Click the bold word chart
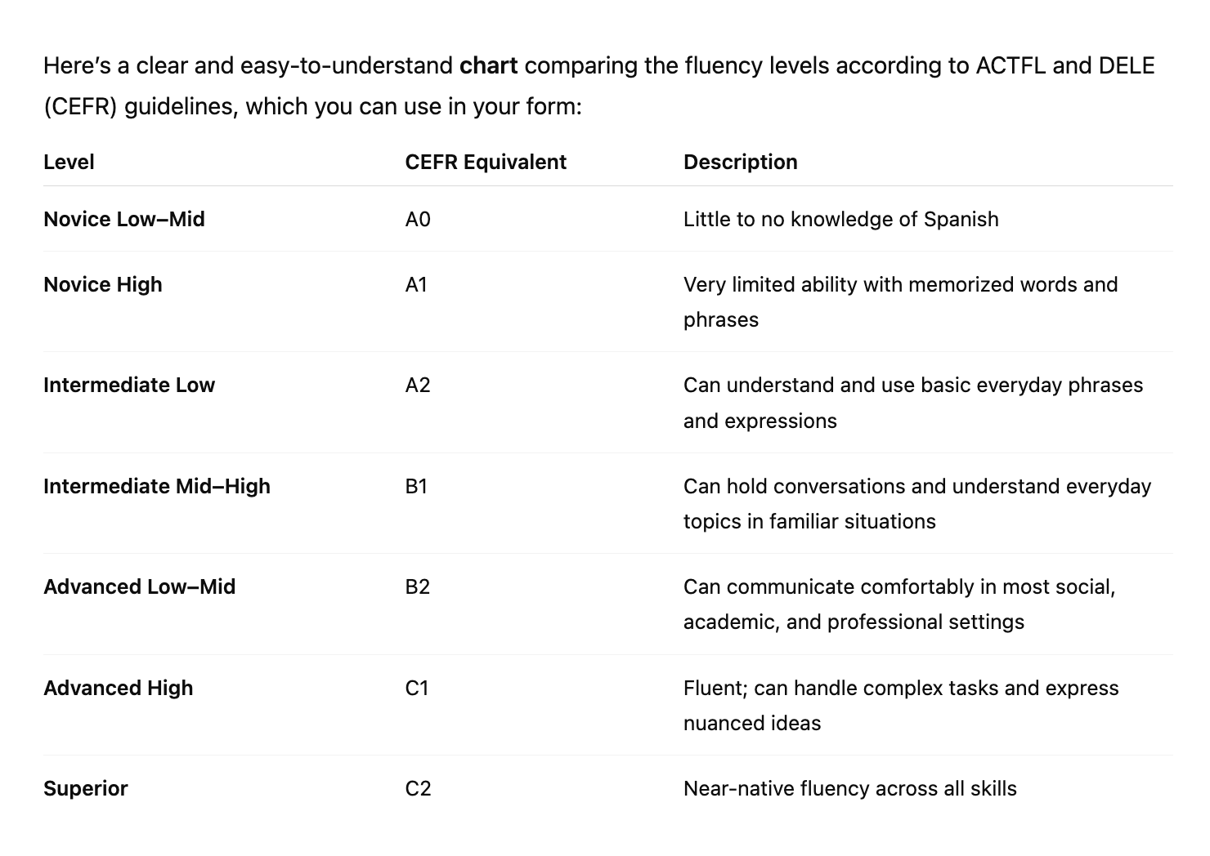This screenshot has height=856, width=1210. (x=489, y=65)
